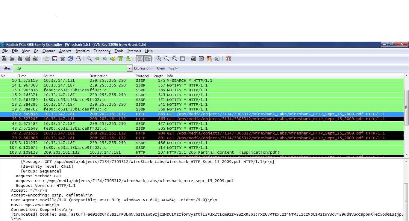409x221 pixels.
Task: Select packet 28 HTTP GET row
Action: pyautogui.click(x=202, y=114)
